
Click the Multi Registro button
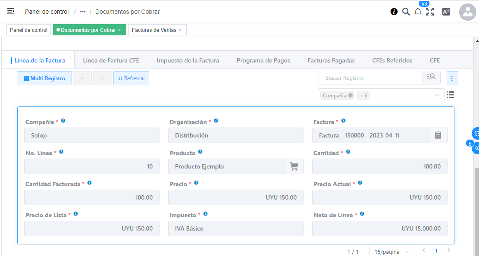(44, 78)
